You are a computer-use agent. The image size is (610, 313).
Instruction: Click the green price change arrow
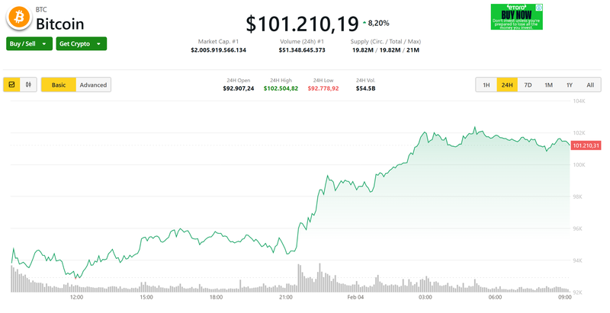pyautogui.click(x=365, y=23)
